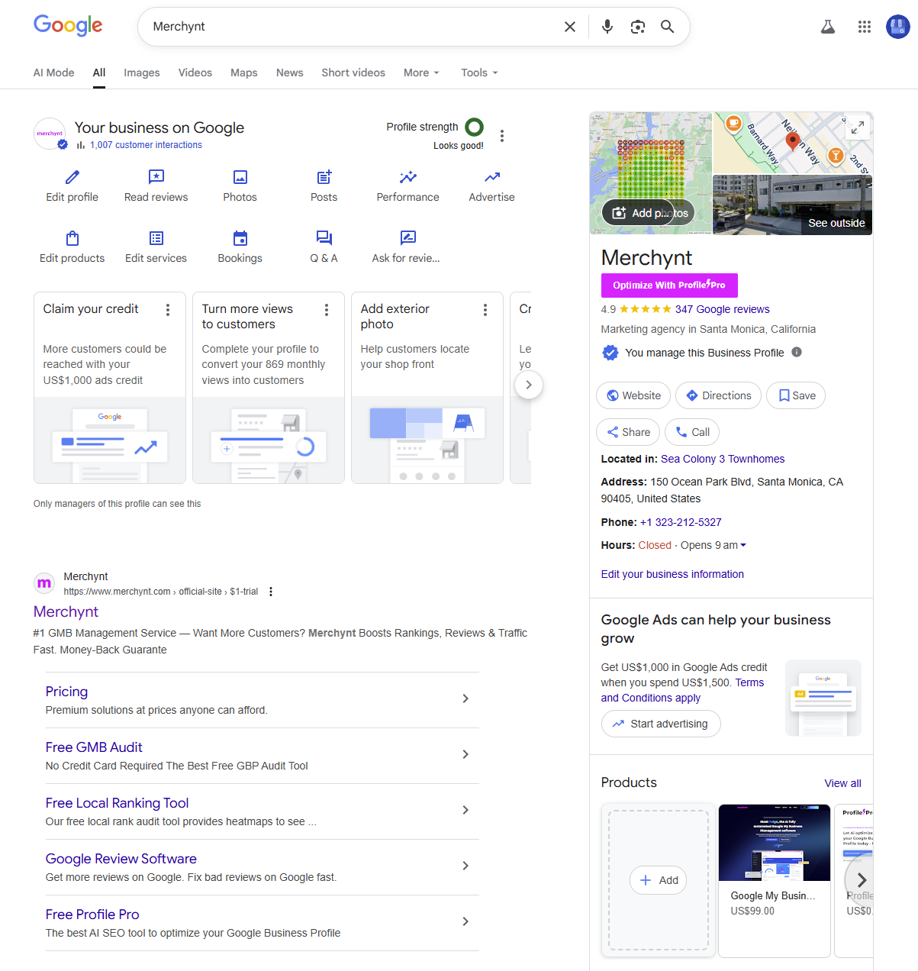The image size is (918, 971).
Task: Open business profile three-dot menu near Profile strength
Action: click(502, 136)
